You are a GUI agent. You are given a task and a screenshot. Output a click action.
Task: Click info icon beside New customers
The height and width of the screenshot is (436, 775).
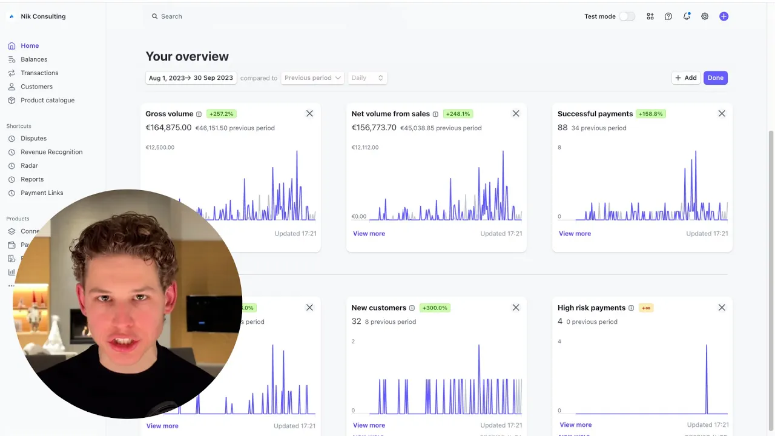412,308
